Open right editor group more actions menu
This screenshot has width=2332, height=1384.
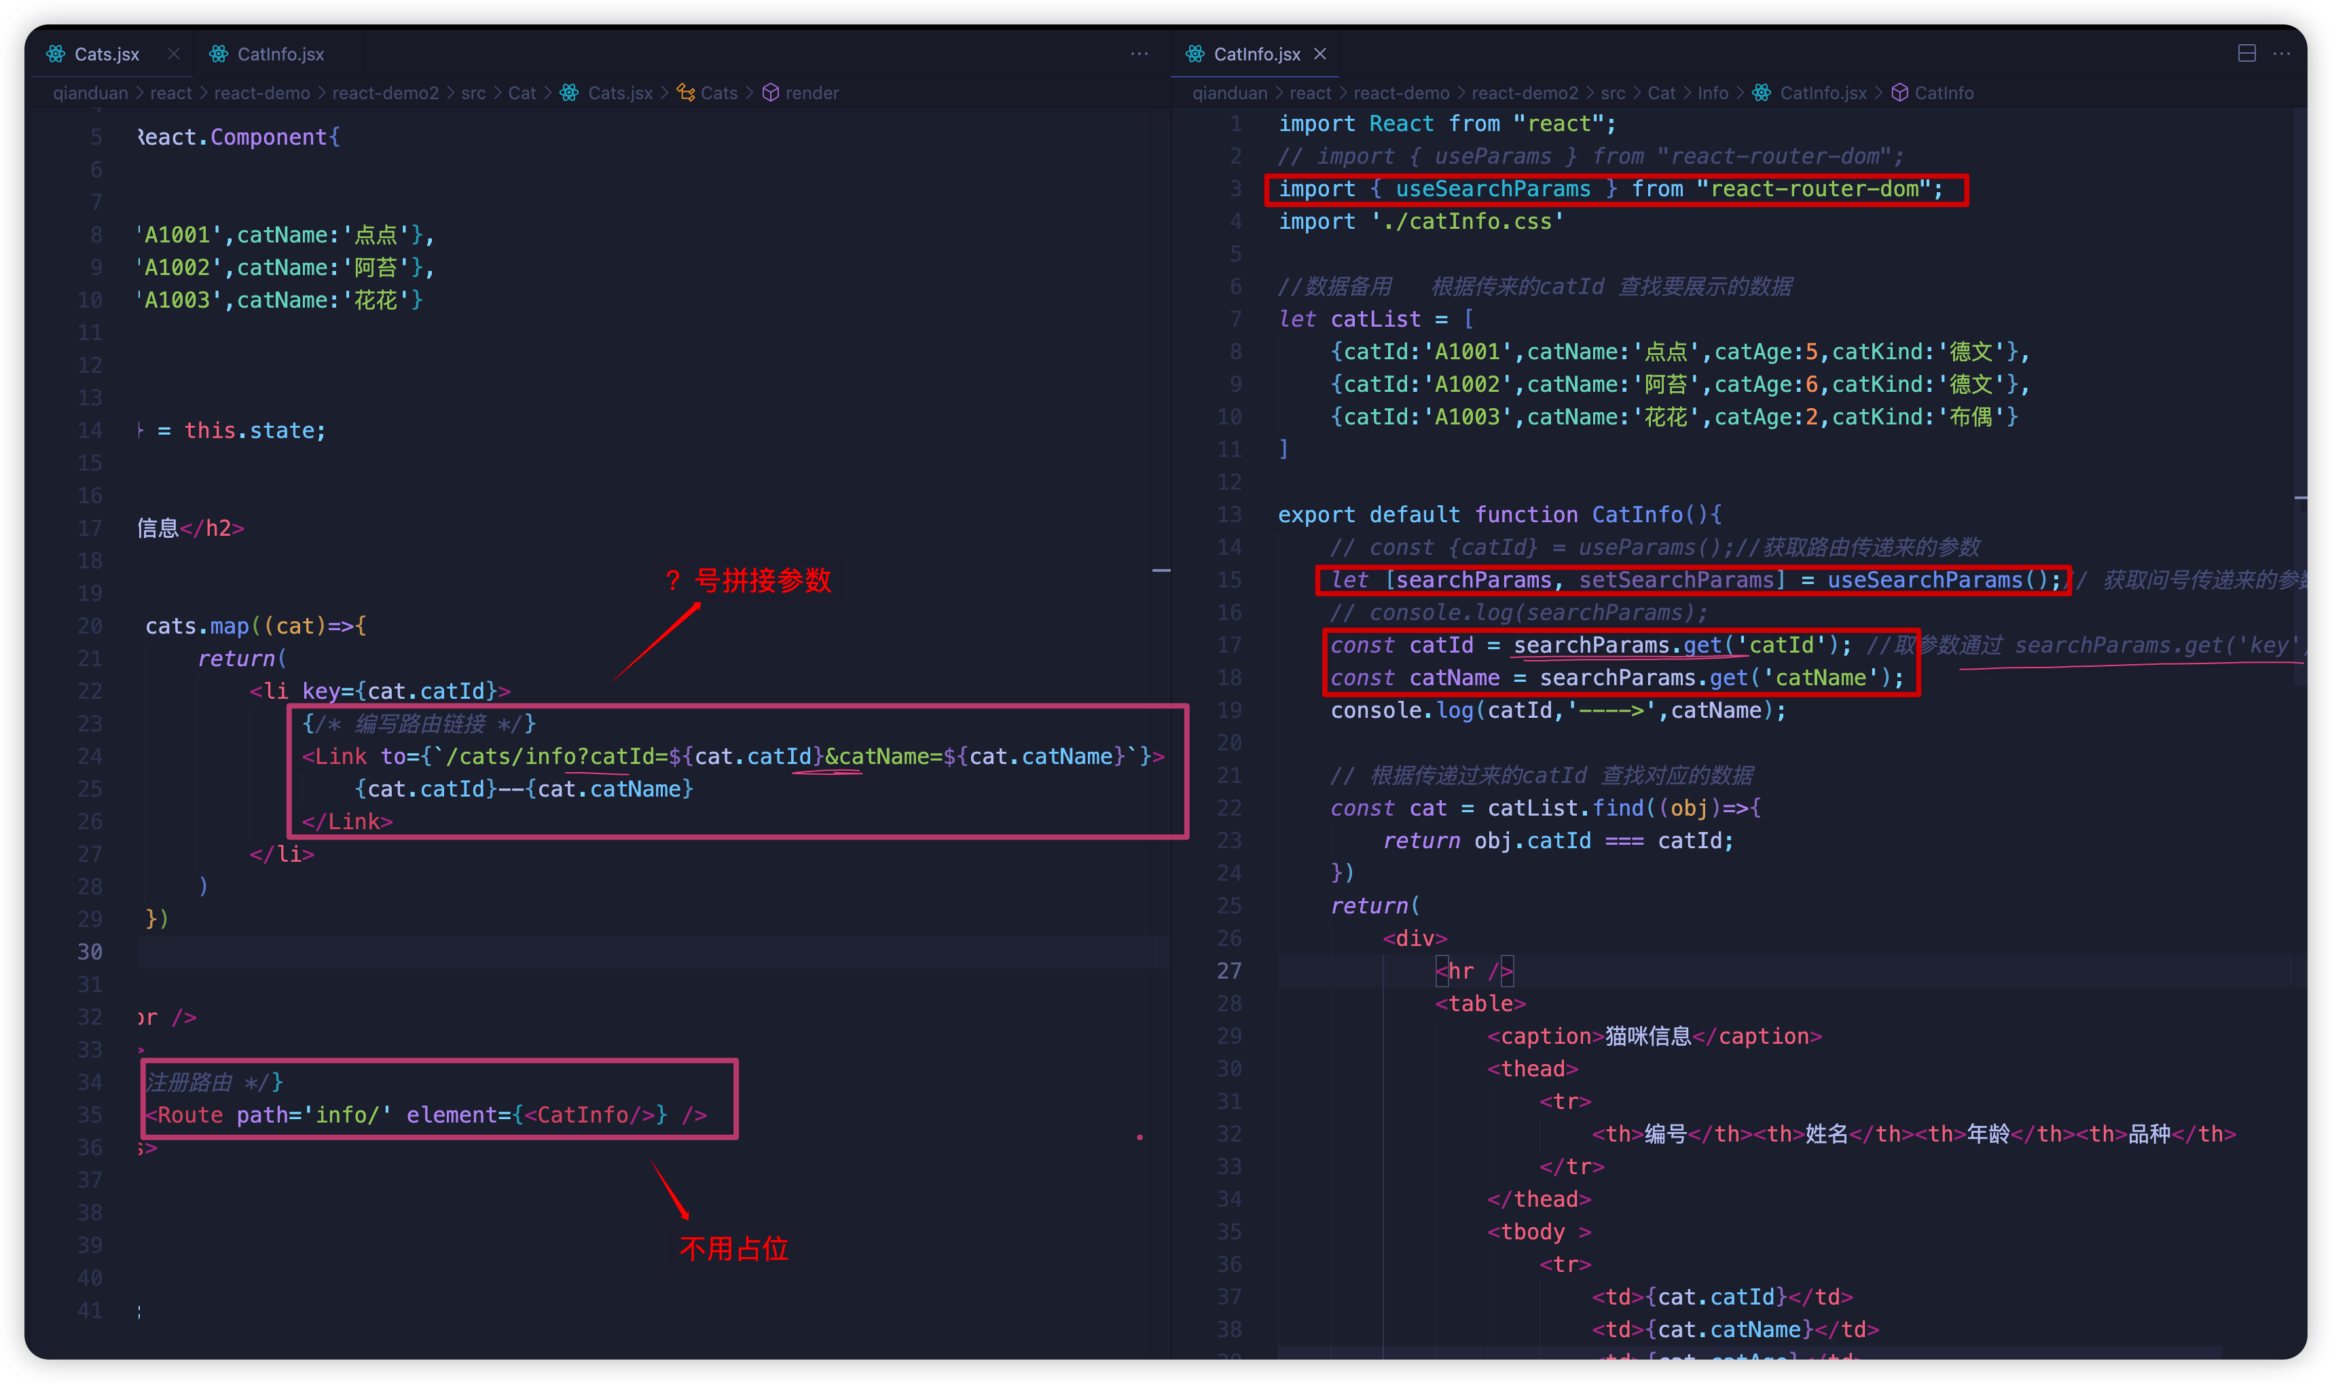(2282, 53)
